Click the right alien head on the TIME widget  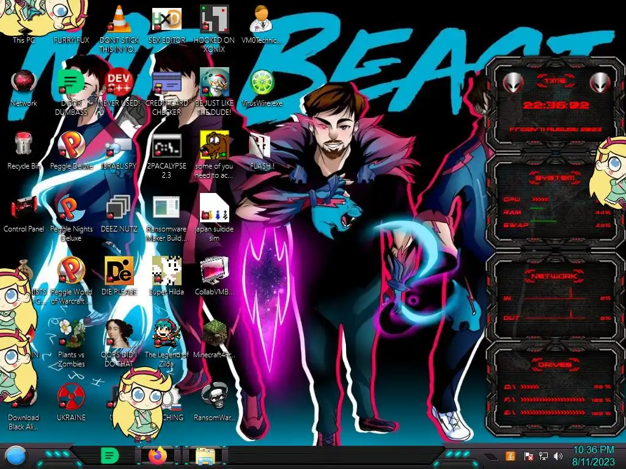[x=600, y=83]
